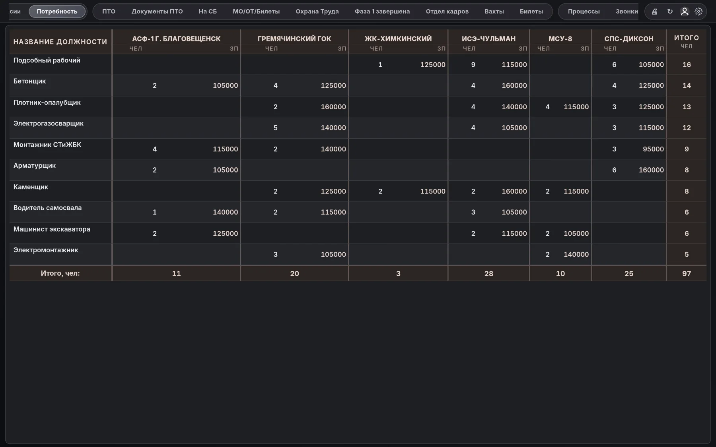Select the Электрогазосварщик row name
The width and height of the screenshot is (716, 447).
(x=49, y=123)
